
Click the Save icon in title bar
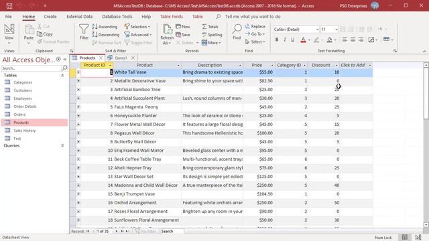click(x=9, y=6)
